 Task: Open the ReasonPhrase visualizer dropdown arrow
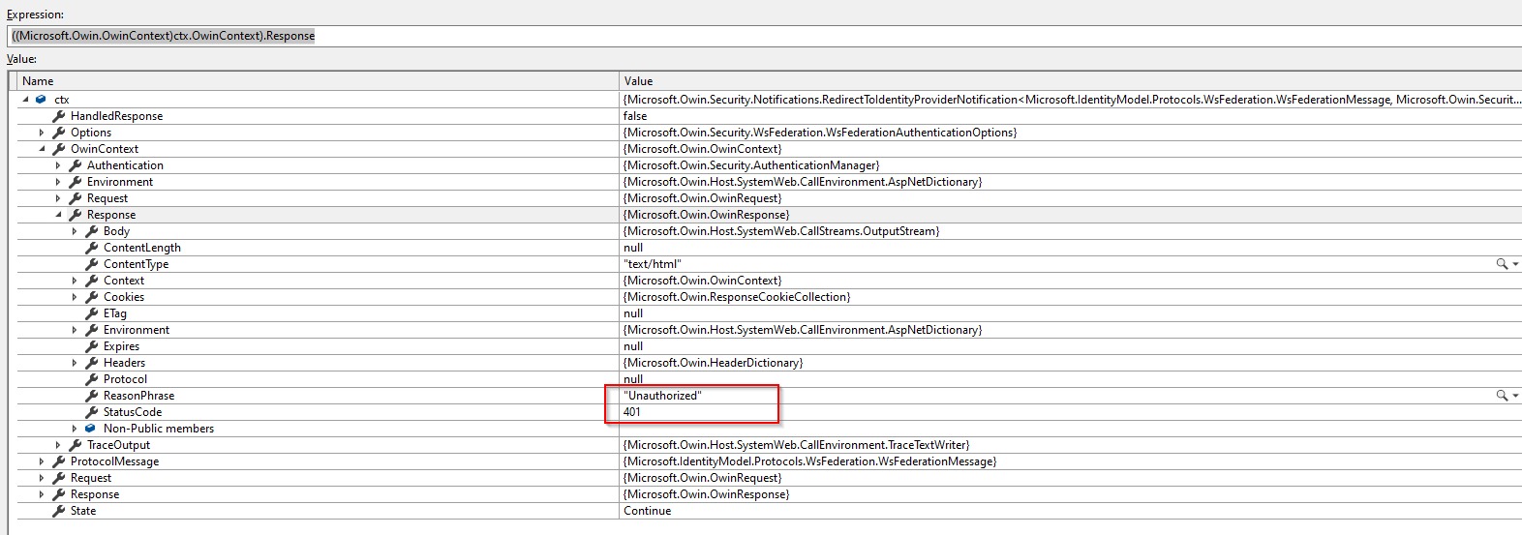pos(1515,396)
